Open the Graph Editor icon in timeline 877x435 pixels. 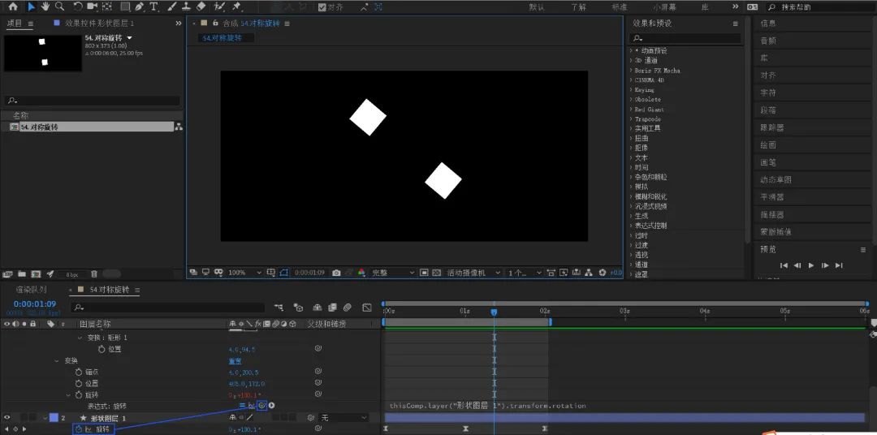click(367, 308)
